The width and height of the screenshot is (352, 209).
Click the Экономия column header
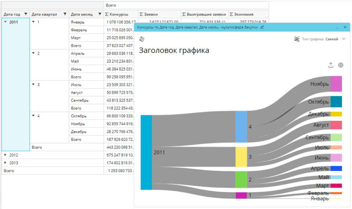tap(244, 14)
